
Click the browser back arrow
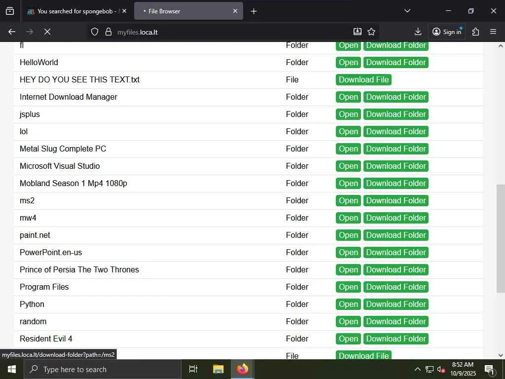point(12,32)
